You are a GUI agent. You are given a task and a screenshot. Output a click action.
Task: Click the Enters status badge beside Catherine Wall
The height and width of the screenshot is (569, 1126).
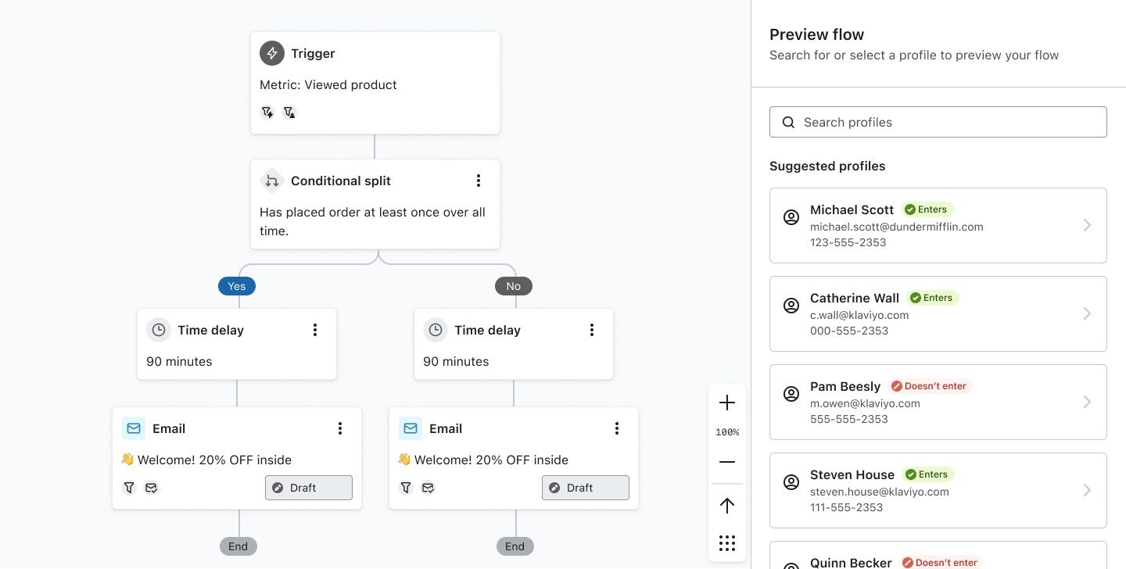932,298
